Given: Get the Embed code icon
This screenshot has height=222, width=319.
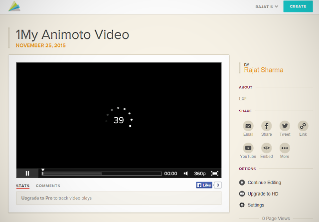Looking at the screenshot, I should tap(267, 148).
